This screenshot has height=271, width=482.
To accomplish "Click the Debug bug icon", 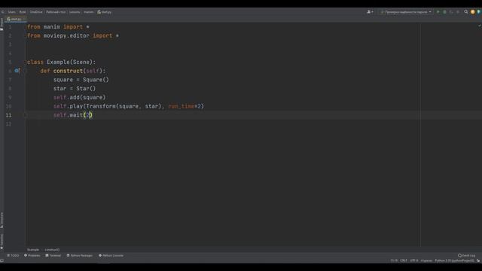I will 444,12.
